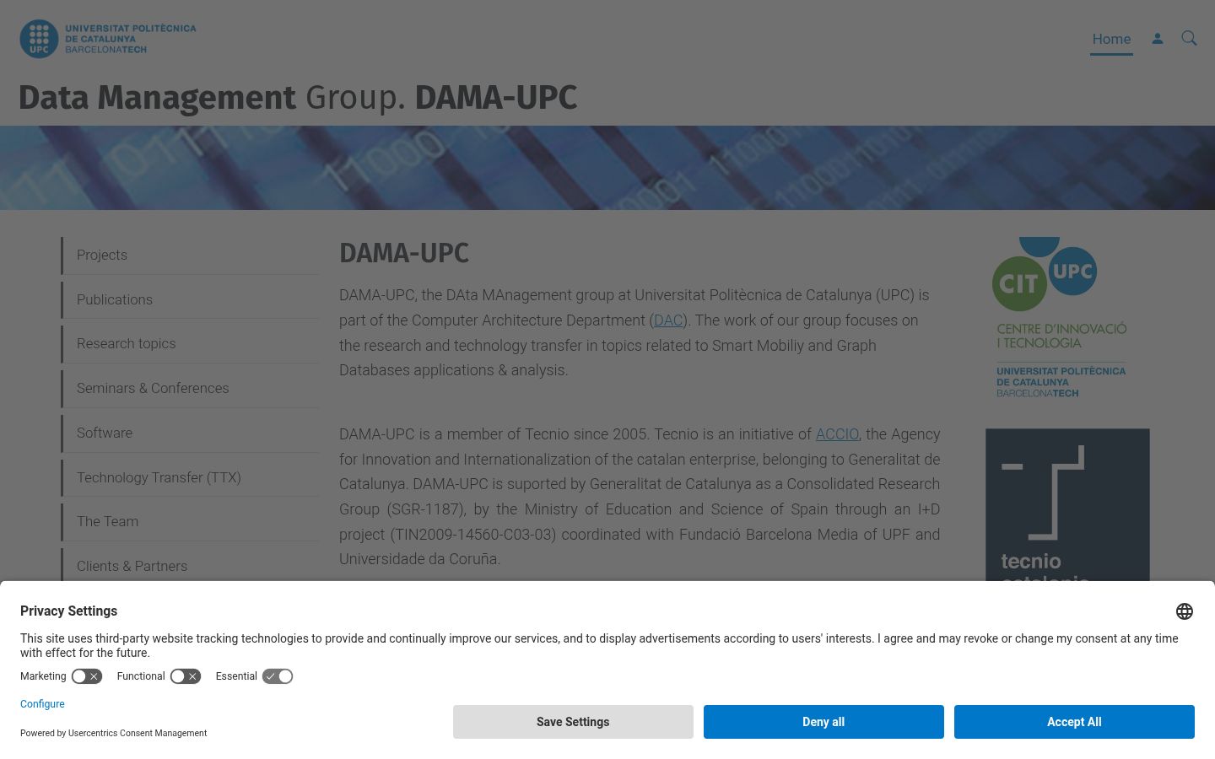
Task: Click the Deny all button
Action: point(823,722)
